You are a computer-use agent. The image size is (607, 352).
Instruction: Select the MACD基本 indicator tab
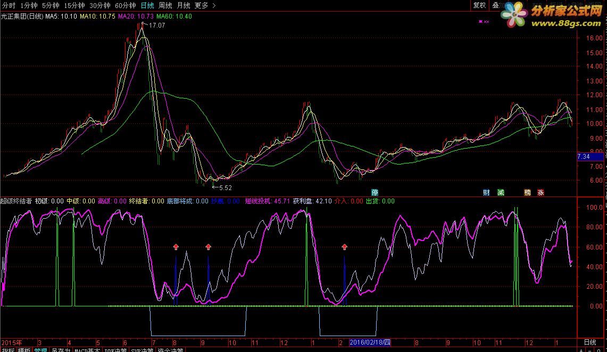tap(87, 350)
